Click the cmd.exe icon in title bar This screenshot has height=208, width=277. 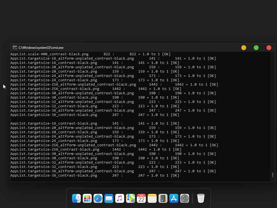15,48
